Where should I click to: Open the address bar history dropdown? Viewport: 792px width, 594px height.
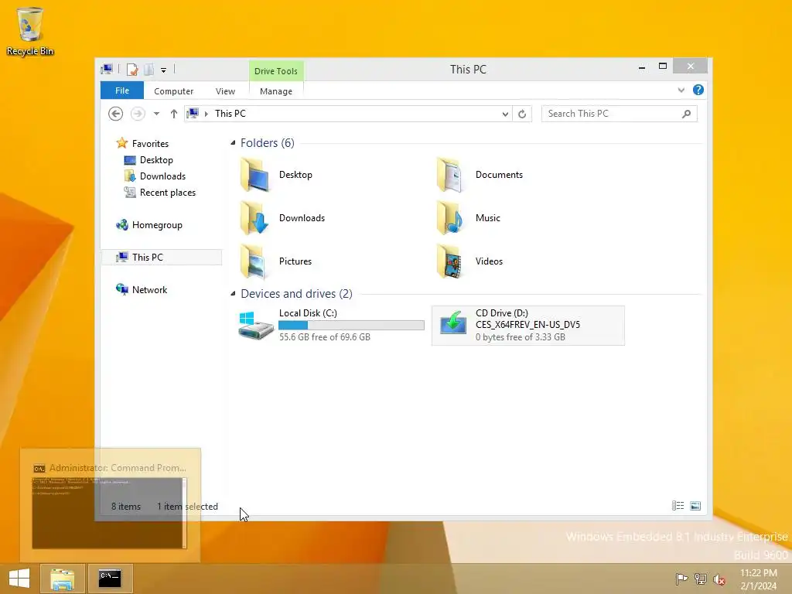tap(505, 114)
